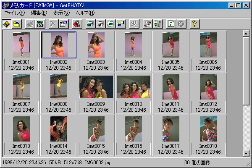The width and height of the screenshot is (252, 168).
Task: Select the Img0016 thumbnail
Action: [134, 129]
